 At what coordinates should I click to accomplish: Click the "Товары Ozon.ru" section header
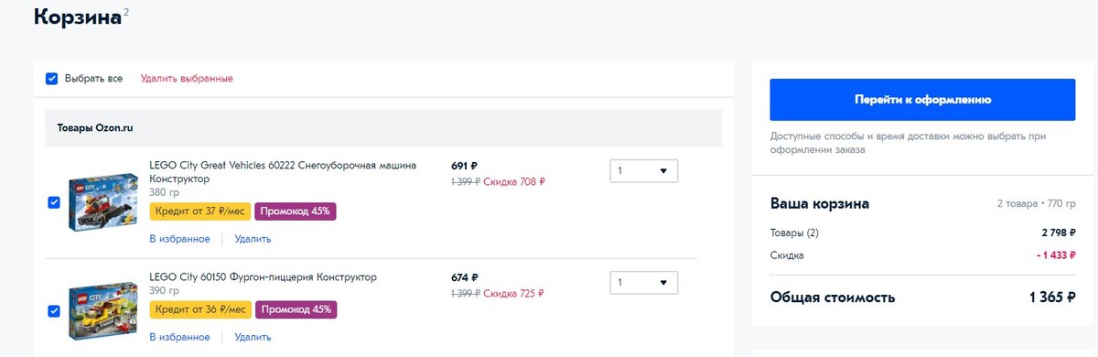click(x=383, y=128)
